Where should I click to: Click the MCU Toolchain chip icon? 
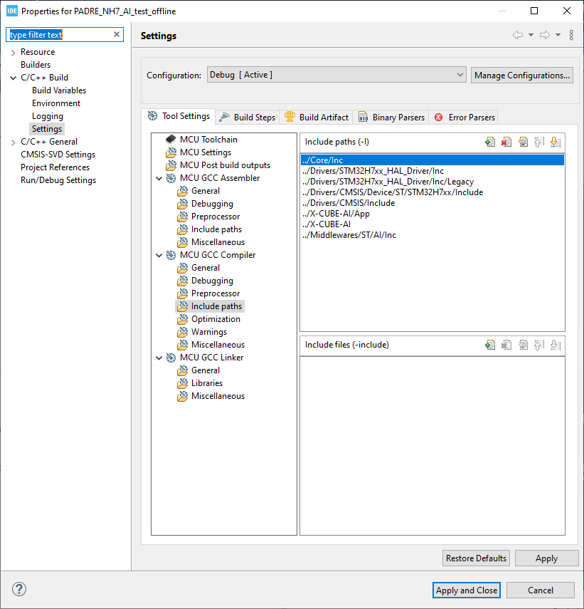[171, 139]
